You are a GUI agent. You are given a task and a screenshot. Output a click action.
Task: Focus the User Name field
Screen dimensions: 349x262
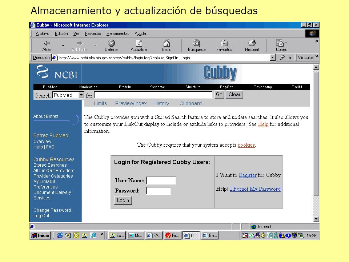tap(161, 180)
